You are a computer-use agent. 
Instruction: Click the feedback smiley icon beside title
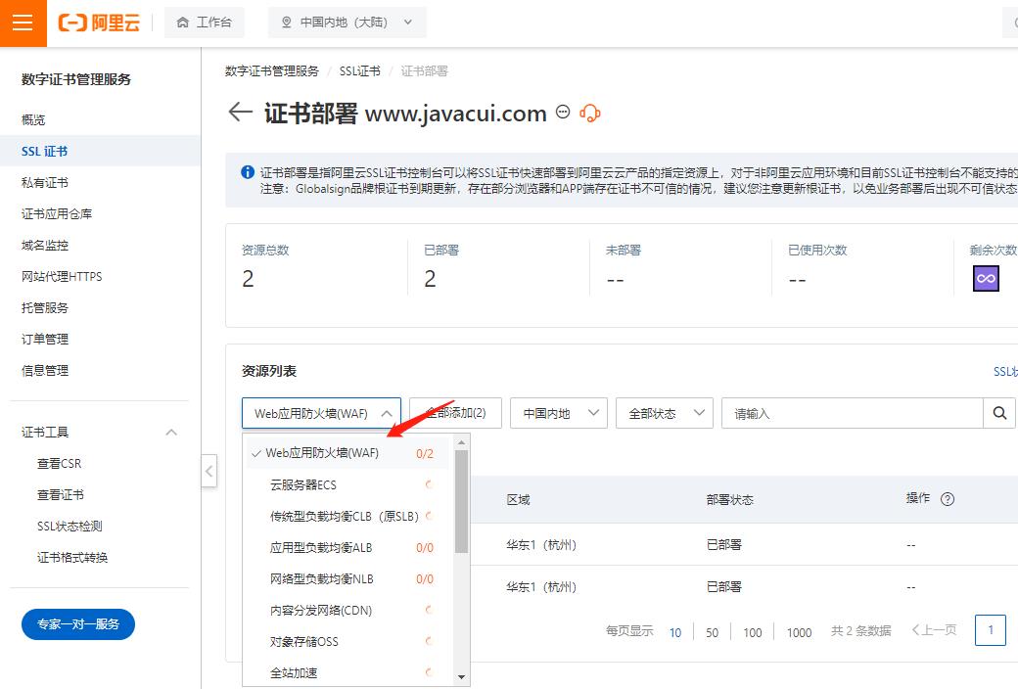(563, 113)
